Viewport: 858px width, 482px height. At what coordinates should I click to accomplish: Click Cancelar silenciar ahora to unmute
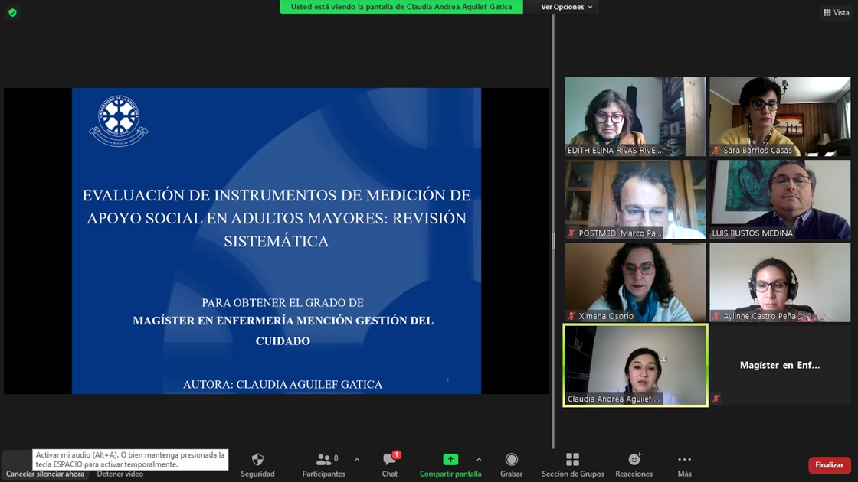[x=45, y=474]
